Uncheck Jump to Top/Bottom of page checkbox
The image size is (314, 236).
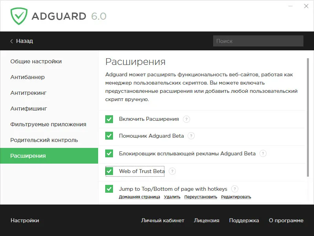coord(109,189)
